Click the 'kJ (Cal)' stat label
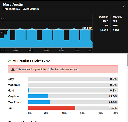The width and height of the screenshot is (128, 122). [104, 30]
